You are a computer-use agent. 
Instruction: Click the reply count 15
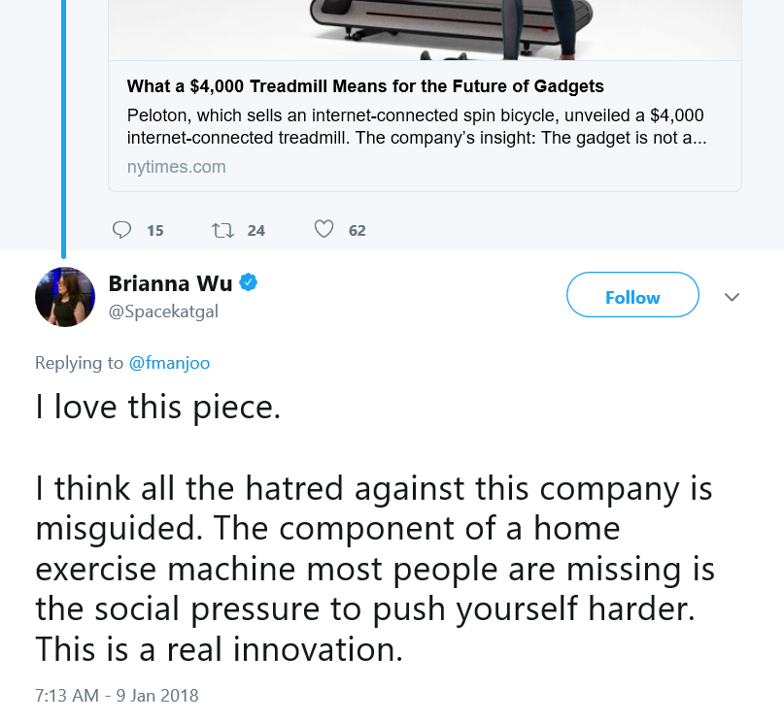coord(155,231)
